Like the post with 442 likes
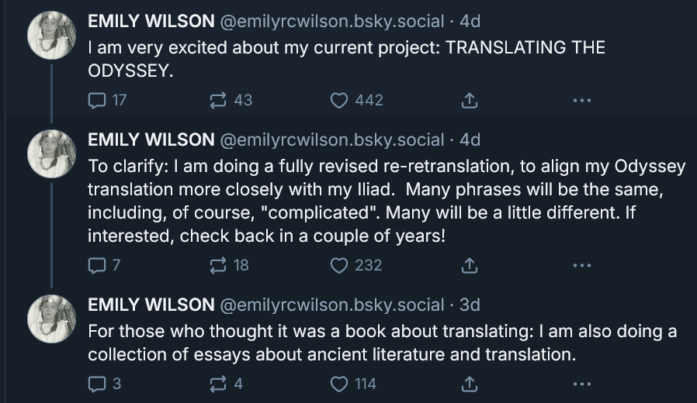The width and height of the screenshot is (697, 403). [x=339, y=100]
